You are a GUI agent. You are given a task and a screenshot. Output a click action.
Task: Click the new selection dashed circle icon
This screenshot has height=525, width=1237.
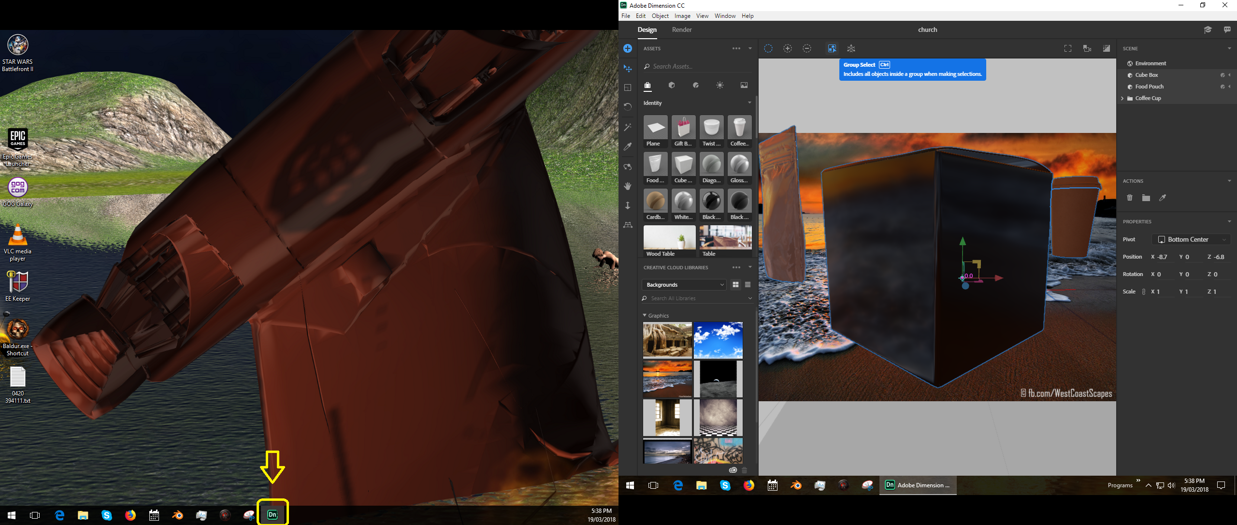tap(768, 48)
